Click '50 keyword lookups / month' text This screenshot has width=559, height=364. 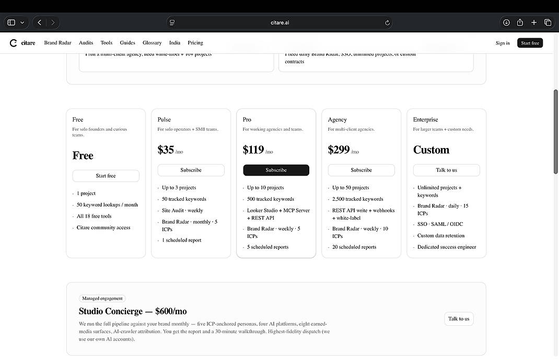click(107, 205)
